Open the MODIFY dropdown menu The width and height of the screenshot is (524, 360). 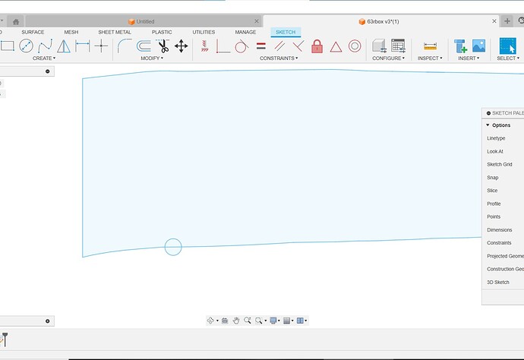coord(152,58)
